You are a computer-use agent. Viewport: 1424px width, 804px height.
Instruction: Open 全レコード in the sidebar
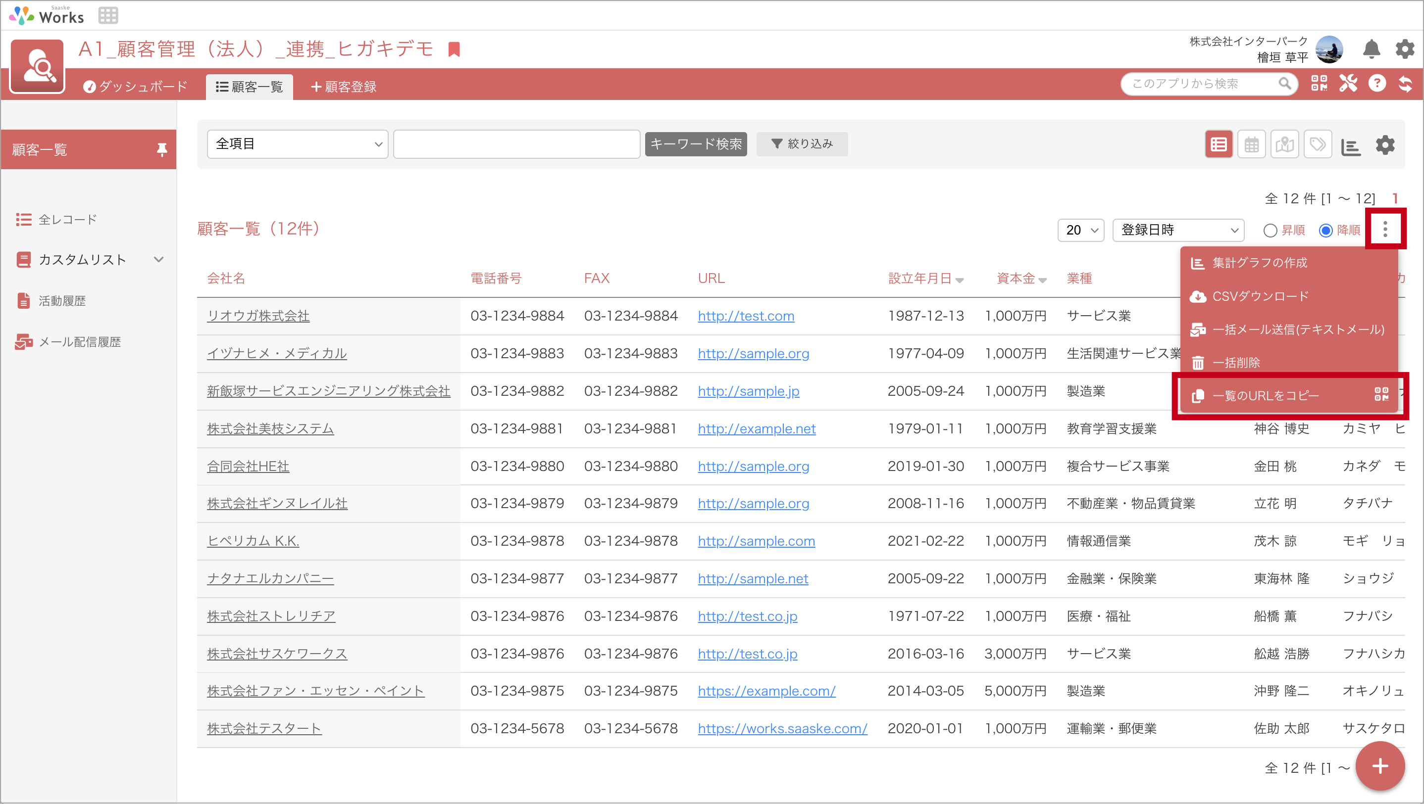(56, 219)
